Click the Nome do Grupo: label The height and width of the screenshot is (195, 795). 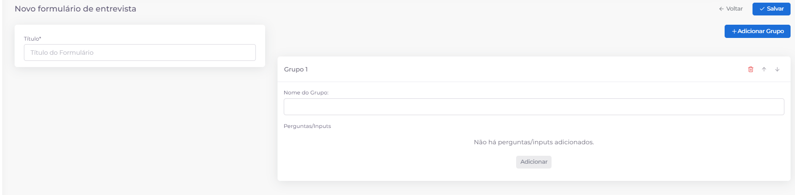[x=306, y=93]
